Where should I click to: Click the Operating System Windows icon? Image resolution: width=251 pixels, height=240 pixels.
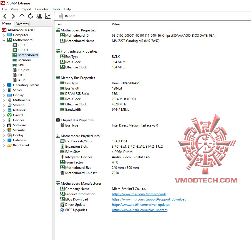[9, 85]
